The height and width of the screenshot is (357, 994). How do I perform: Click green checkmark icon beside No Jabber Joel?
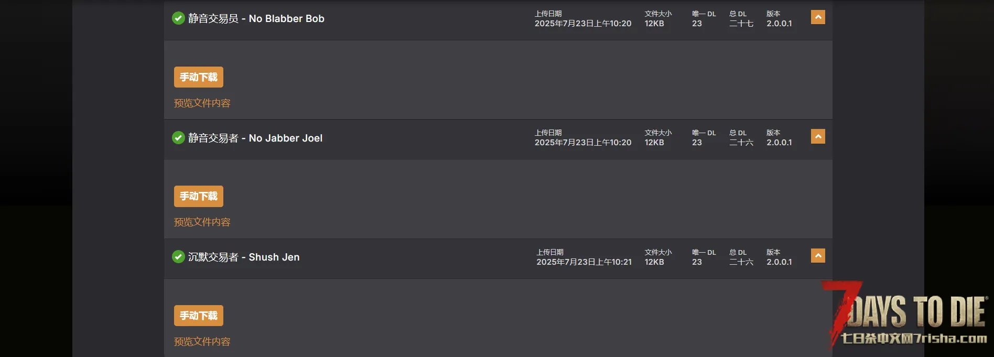pos(178,138)
